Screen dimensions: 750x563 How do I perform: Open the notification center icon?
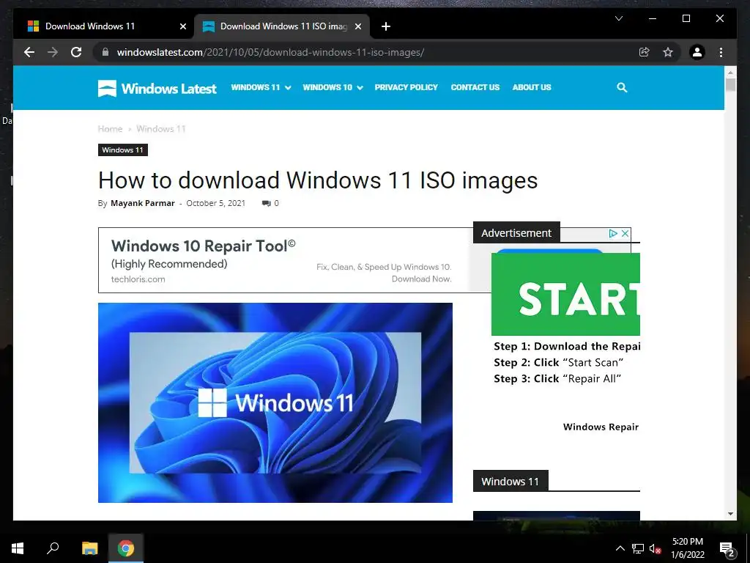point(727,548)
